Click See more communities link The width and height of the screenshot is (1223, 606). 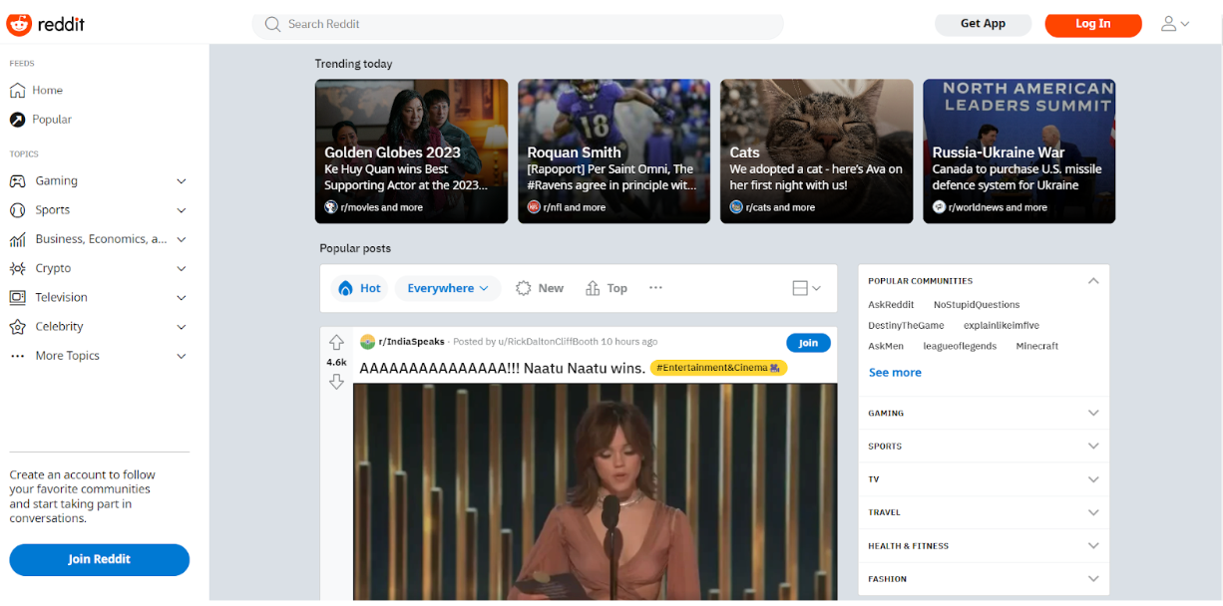(895, 373)
